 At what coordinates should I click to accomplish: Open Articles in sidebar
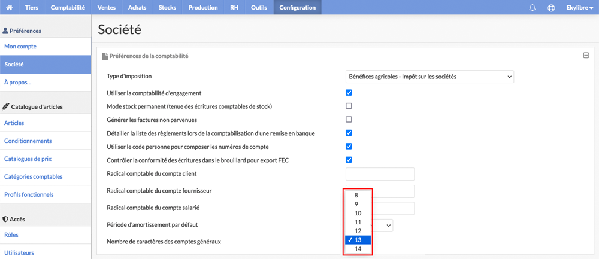coord(46,123)
